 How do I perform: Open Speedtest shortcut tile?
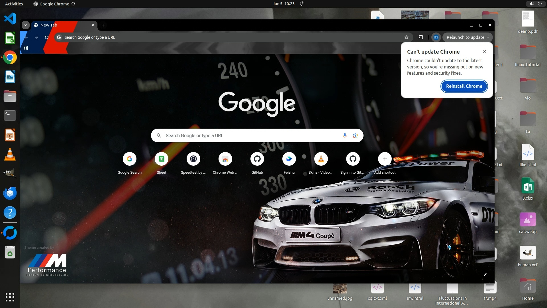[193, 159]
